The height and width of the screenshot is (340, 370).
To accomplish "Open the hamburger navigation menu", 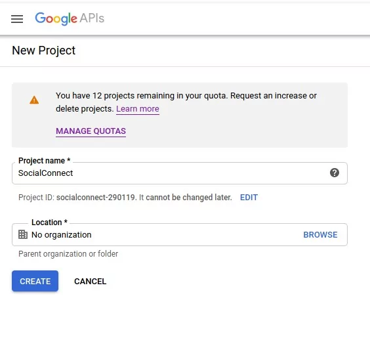I will point(17,19).
